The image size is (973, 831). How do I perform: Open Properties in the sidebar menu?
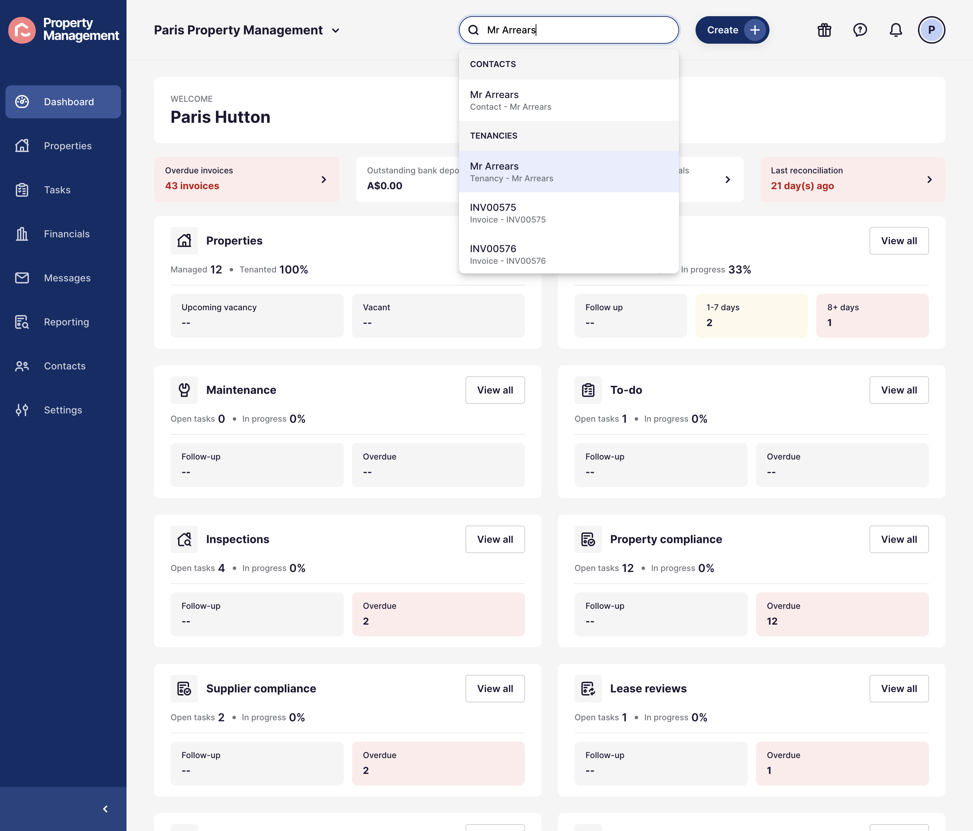[x=63, y=145]
